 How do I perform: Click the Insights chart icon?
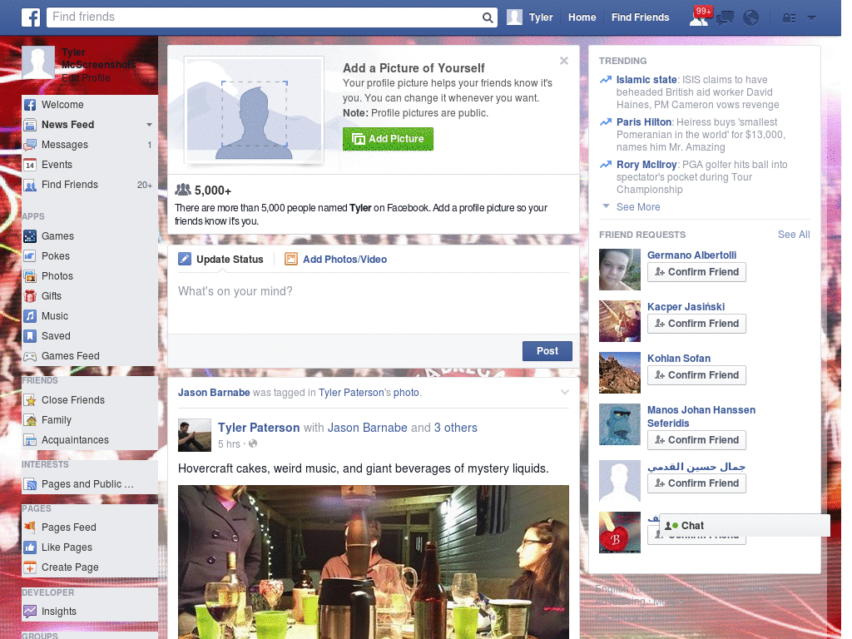pyautogui.click(x=30, y=612)
